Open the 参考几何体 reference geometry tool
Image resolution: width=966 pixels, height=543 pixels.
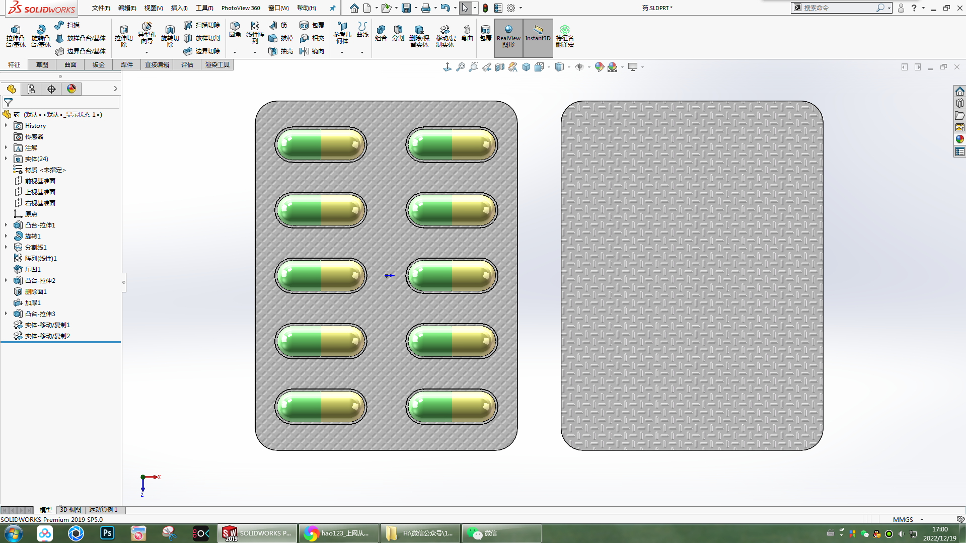tap(342, 33)
